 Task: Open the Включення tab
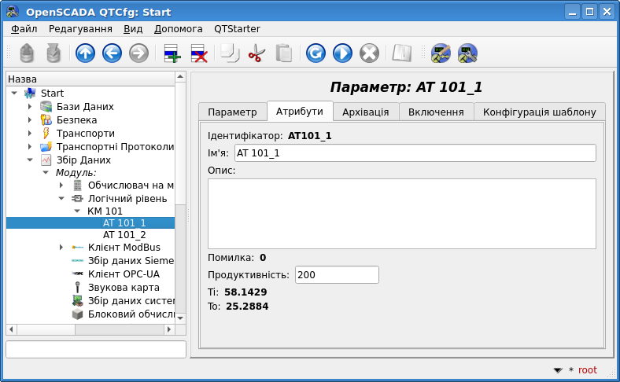pos(436,112)
